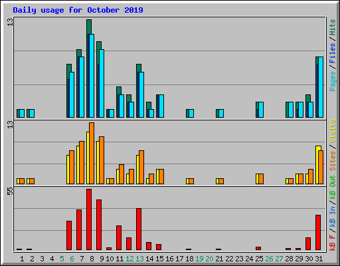Click day label "16" on the x-axis
Screen dimensions: 340x266
(169, 259)
